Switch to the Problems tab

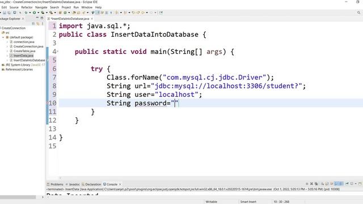coord(55,184)
